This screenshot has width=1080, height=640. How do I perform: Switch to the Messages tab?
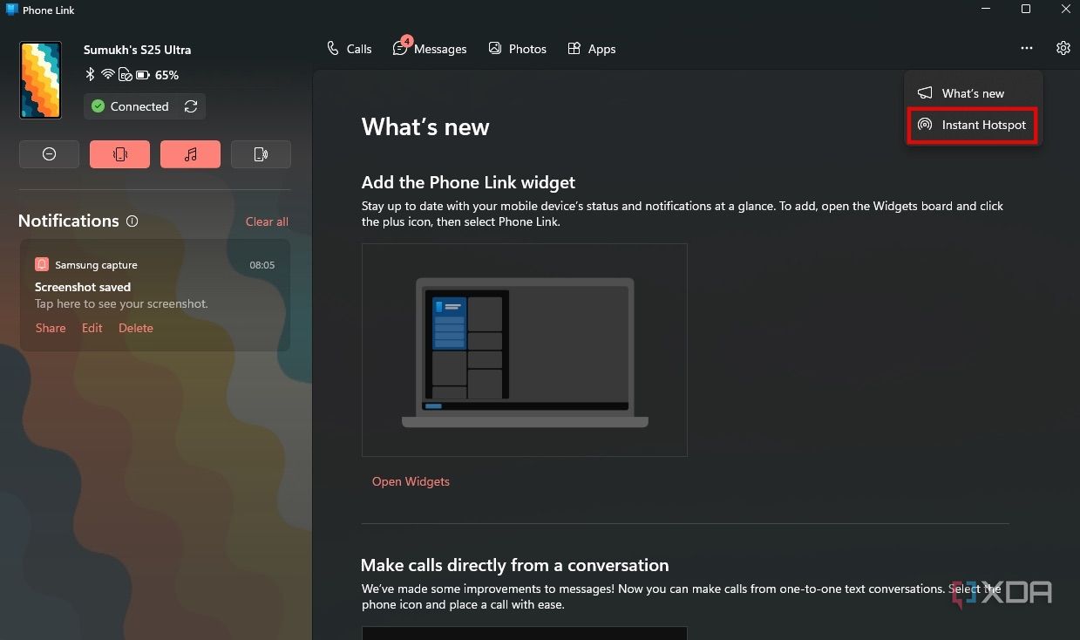coord(430,49)
